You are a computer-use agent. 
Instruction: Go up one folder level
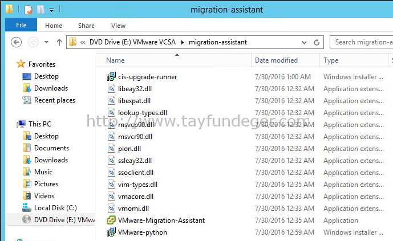coord(59,42)
